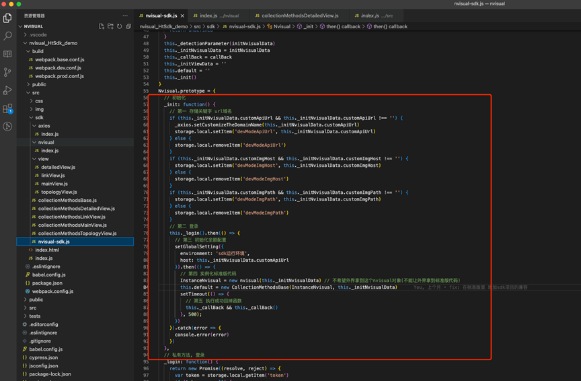Expand the css folder

click(x=39, y=101)
